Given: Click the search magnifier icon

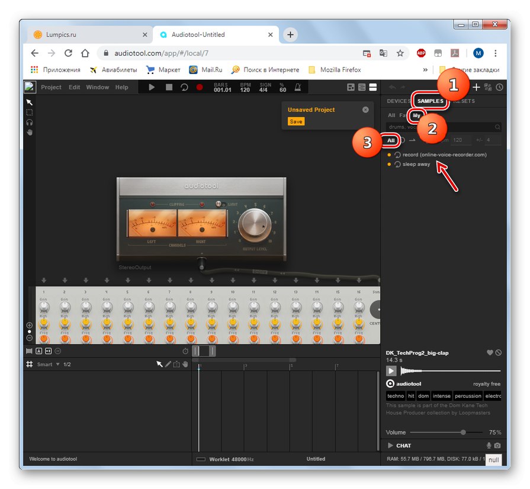Looking at the screenshot, I should click(x=497, y=127).
